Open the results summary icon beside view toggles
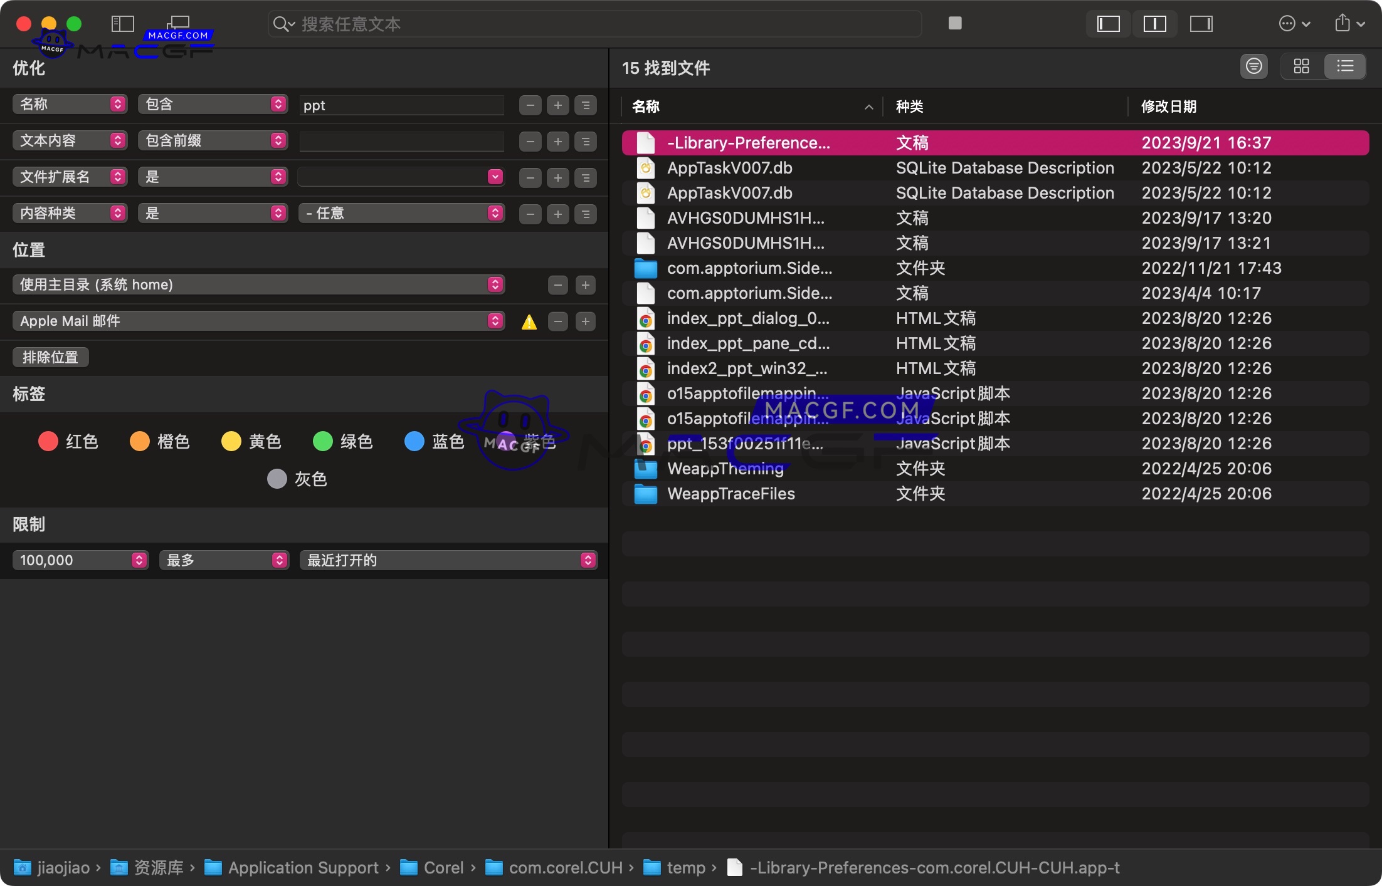1382x886 pixels. tap(1253, 66)
